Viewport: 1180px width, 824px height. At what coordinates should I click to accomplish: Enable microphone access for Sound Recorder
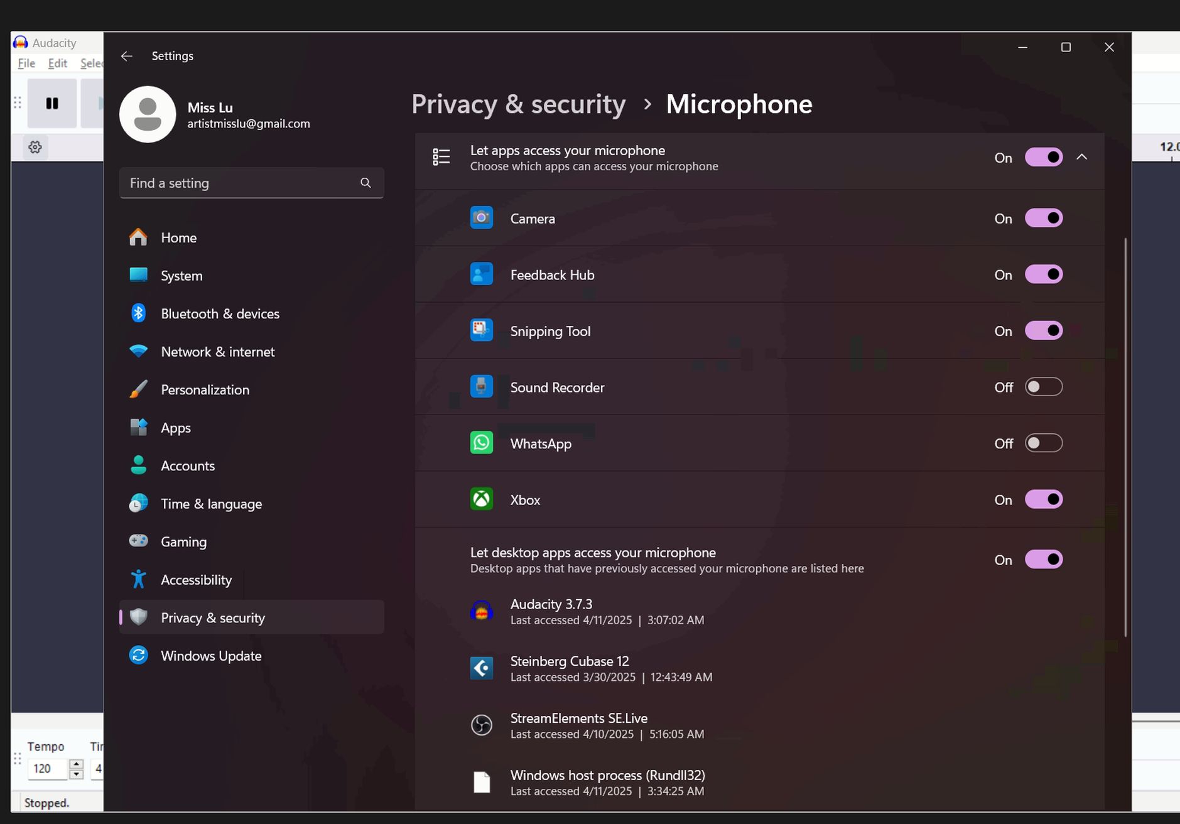point(1044,387)
